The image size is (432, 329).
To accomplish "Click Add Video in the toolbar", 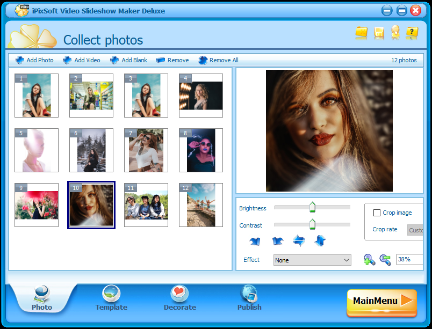I will click(x=82, y=60).
